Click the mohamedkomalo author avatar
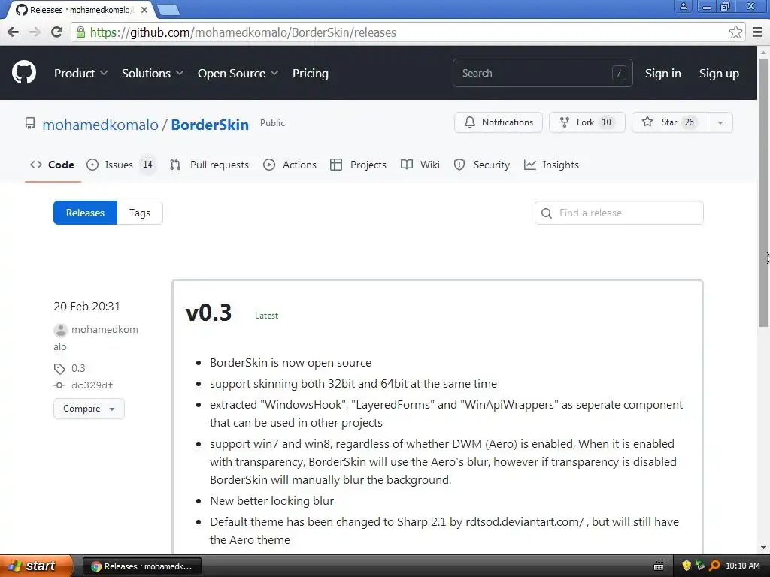770x577 pixels. click(60, 331)
